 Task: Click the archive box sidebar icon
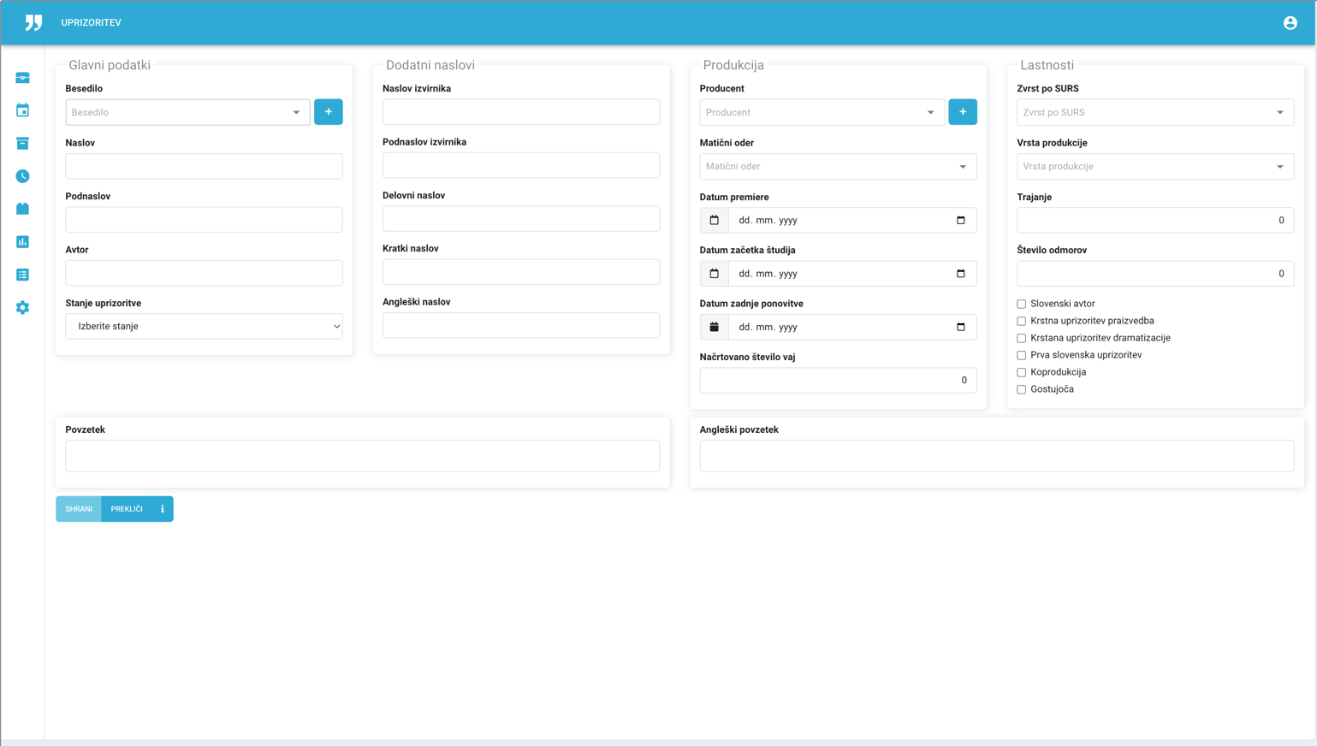[23, 144]
